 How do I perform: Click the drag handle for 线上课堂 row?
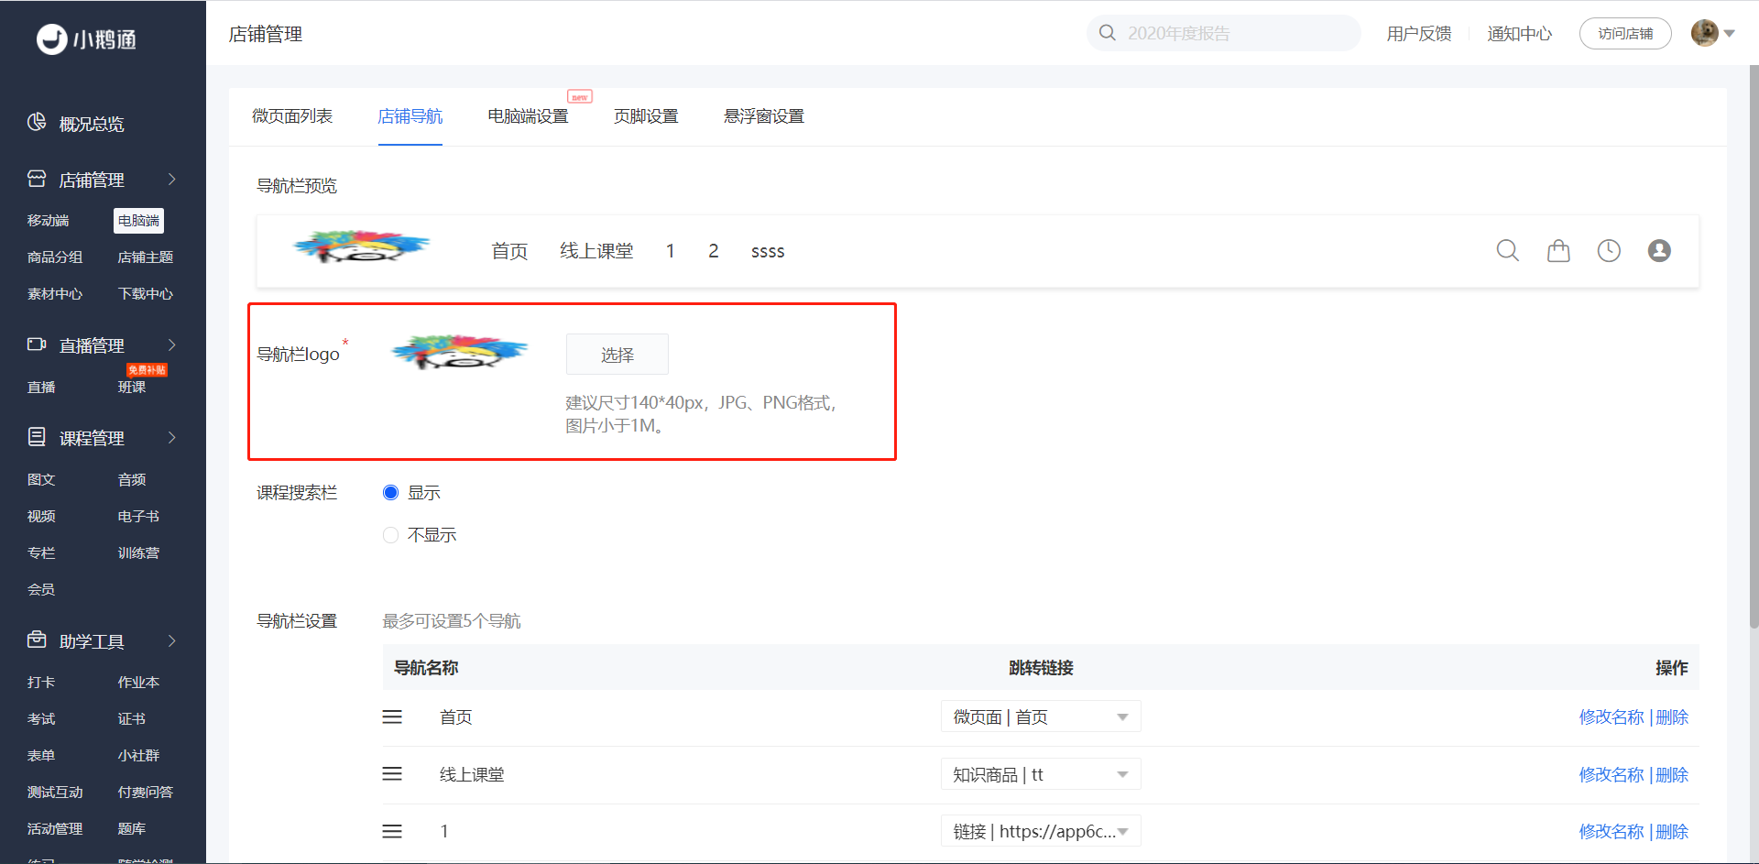[x=392, y=774]
